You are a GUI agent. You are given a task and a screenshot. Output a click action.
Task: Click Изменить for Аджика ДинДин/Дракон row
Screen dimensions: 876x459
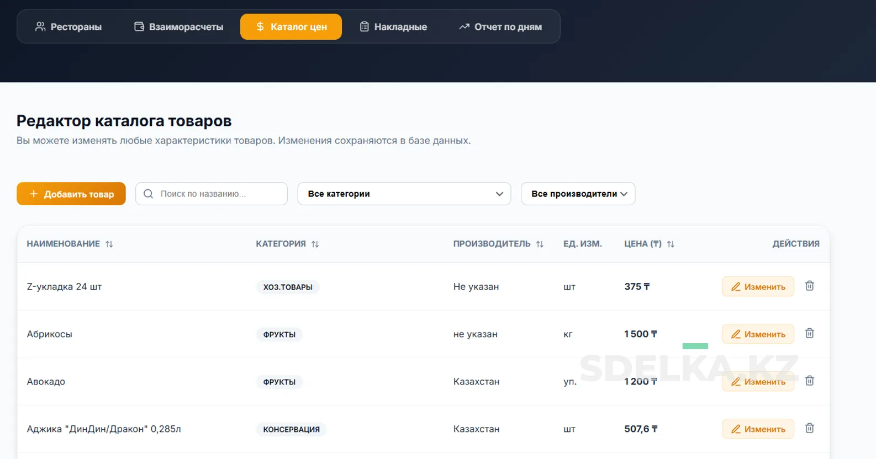(x=758, y=429)
